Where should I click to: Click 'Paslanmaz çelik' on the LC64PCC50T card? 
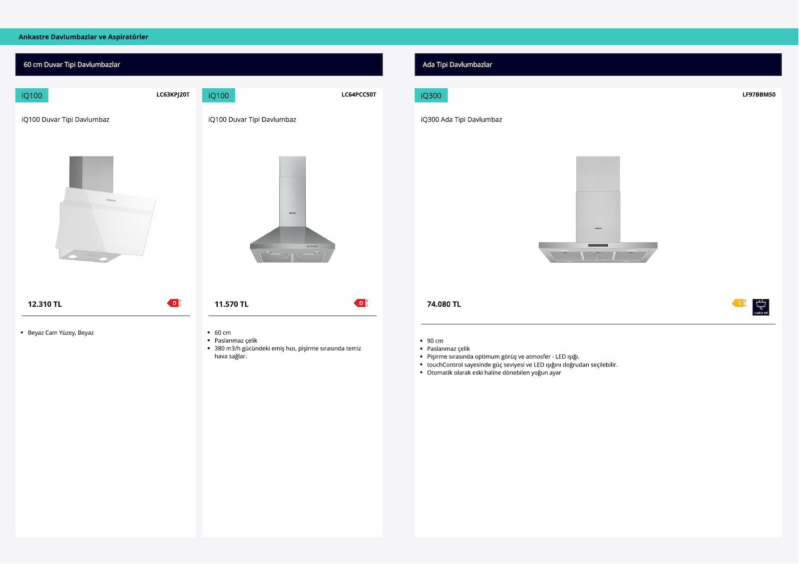click(x=236, y=341)
